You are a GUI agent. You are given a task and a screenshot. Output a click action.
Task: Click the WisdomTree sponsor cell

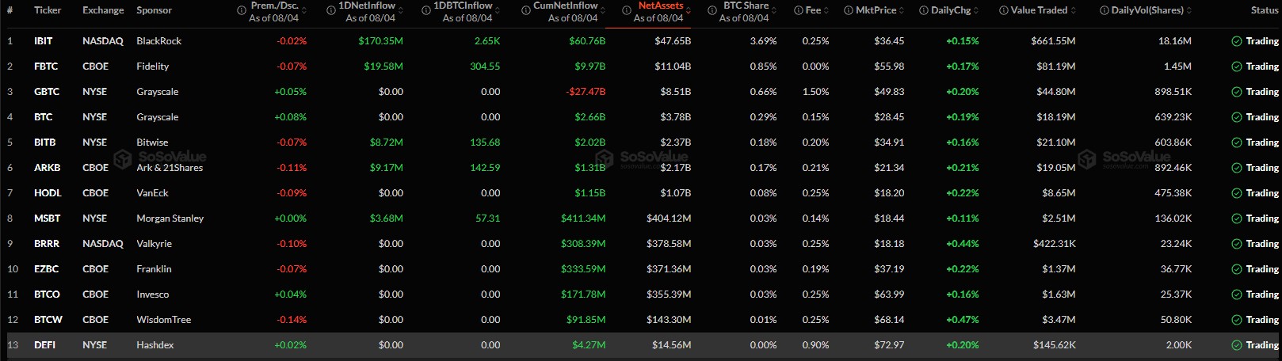163,320
